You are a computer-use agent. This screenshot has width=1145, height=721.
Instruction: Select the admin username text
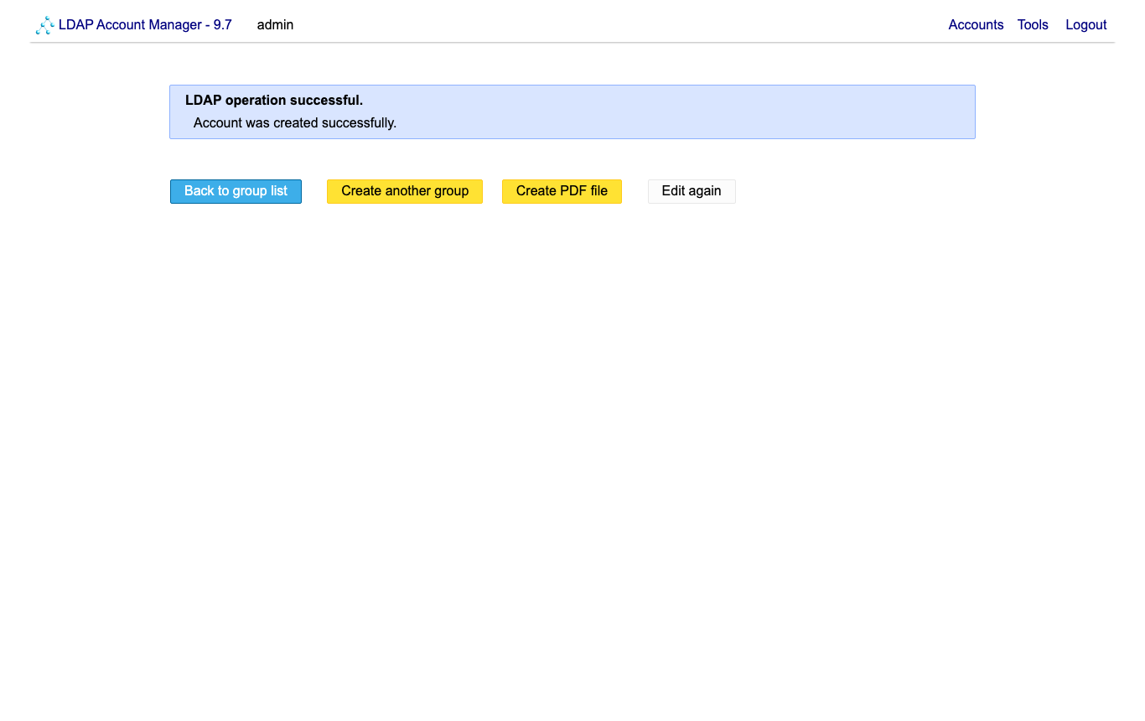275,25
